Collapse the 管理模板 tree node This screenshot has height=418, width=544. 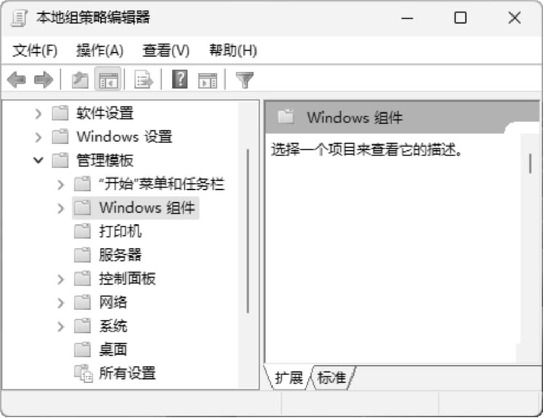click(38, 160)
